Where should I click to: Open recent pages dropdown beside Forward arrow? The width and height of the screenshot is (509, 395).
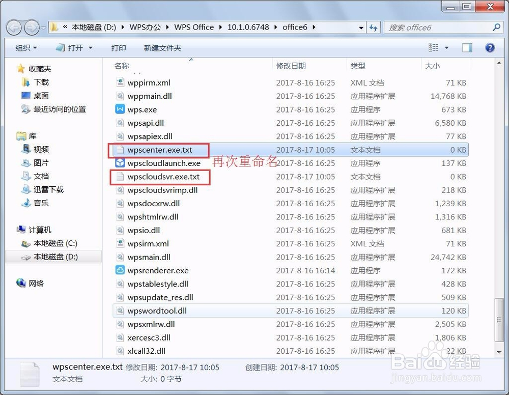click(43, 28)
